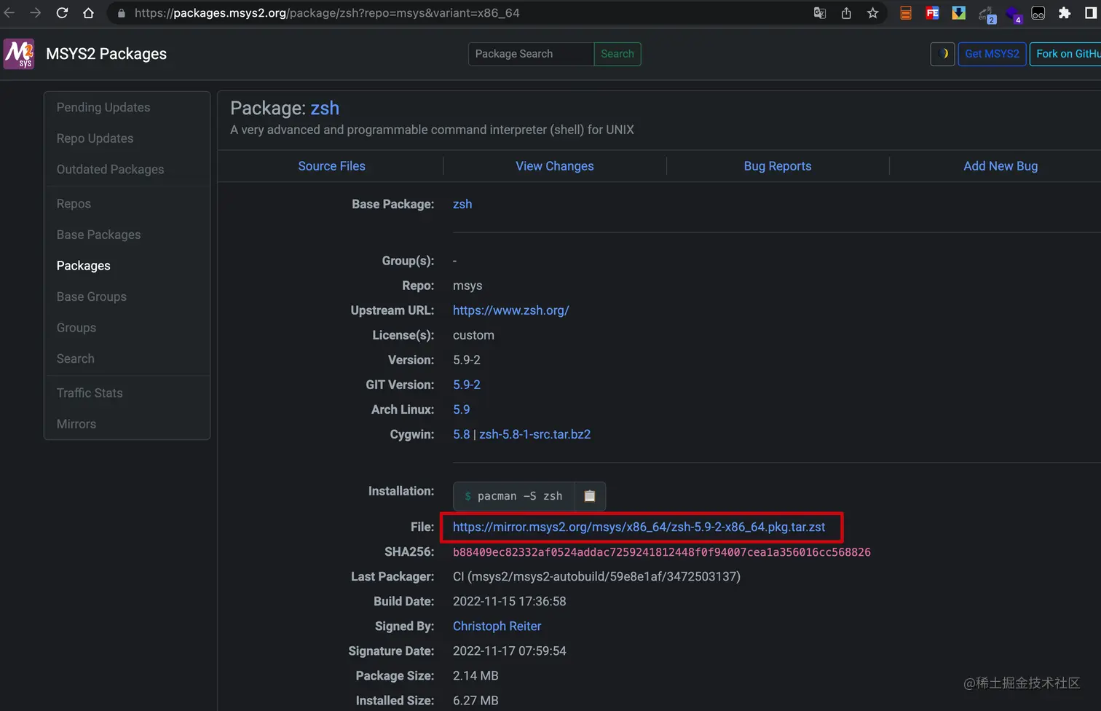Screen dimensions: 1101x711
Task: Open the Add New Bug tab
Action: (1001, 166)
